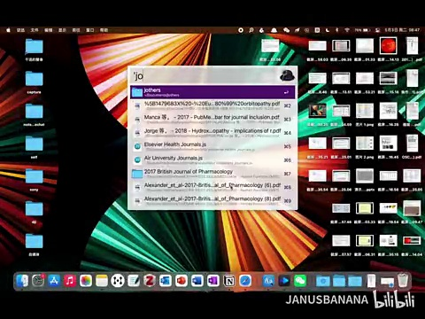Open result '%5B1479683X%20-%20Eu...orbitopathy.pdf'
425x319 pixels.
(x=212, y=105)
